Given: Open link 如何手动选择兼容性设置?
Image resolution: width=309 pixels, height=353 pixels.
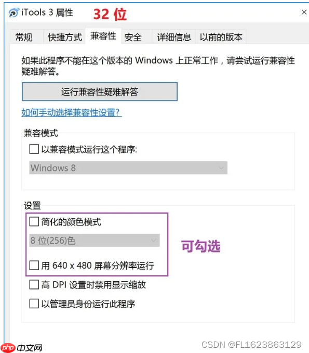Looking at the screenshot, I should [x=72, y=112].
